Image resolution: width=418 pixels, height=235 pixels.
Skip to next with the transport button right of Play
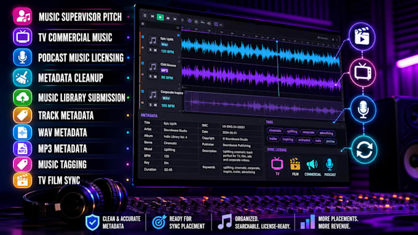point(168,18)
